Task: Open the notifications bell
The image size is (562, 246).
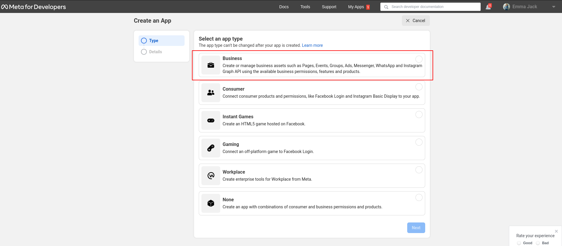Action: [x=488, y=7]
